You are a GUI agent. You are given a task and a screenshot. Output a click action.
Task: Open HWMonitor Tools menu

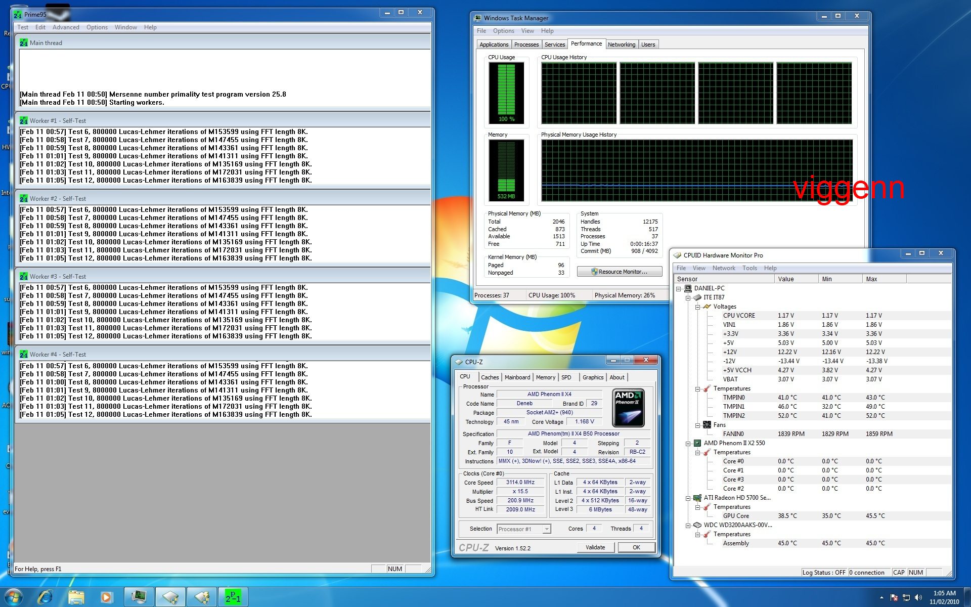click(749, 268)
